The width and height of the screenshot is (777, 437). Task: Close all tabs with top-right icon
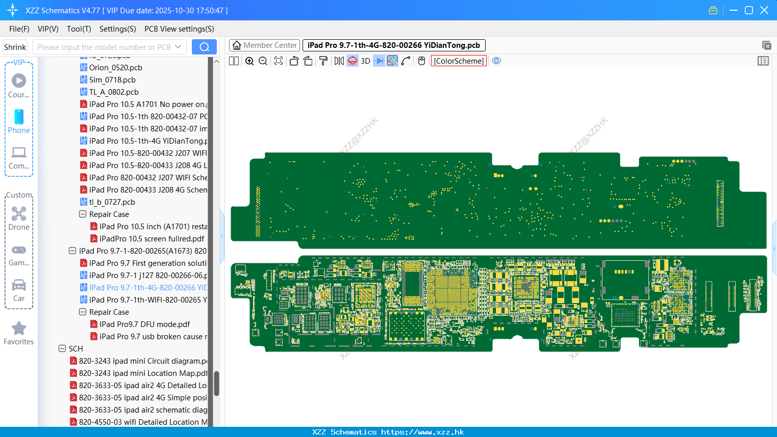click(x=766, y=45)
